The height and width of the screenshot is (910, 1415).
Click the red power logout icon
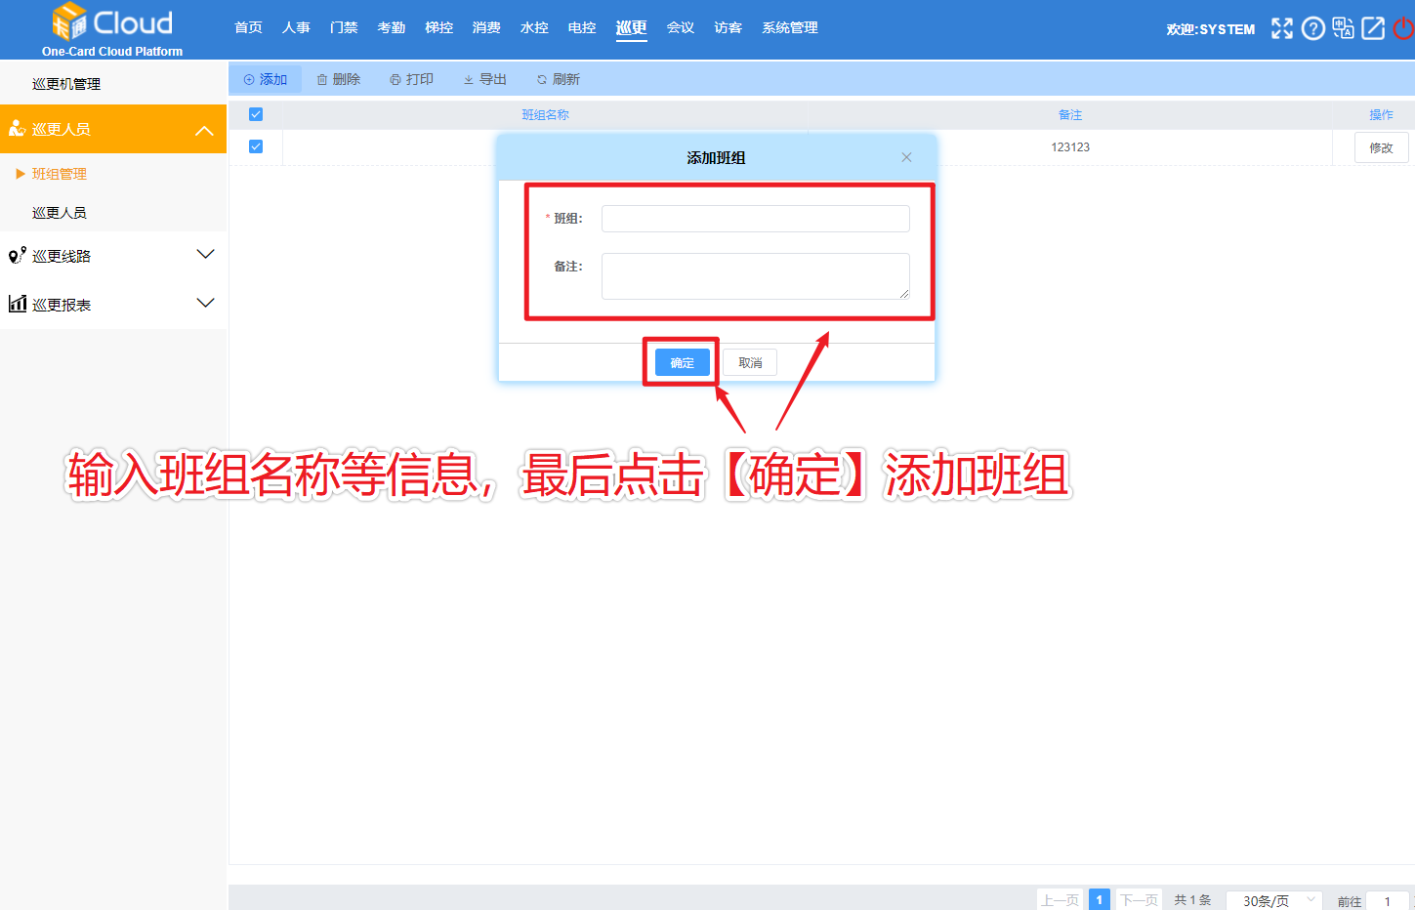[x=1403, y=28]
